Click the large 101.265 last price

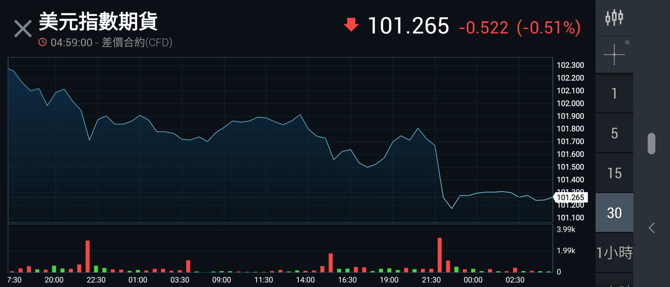pos(408,26)
